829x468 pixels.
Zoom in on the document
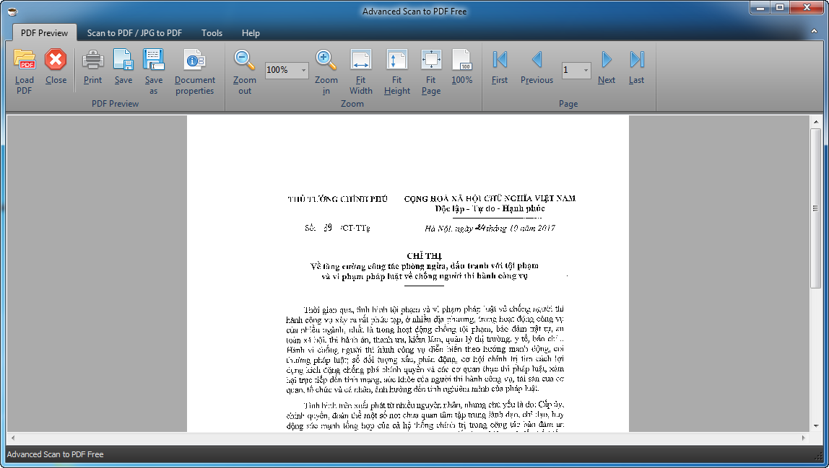tap(326, 61)
